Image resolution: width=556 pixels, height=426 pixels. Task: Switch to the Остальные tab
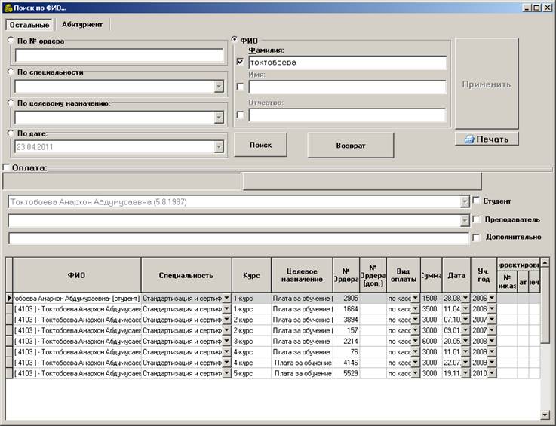pyautogui.click(x=29, y=25)
